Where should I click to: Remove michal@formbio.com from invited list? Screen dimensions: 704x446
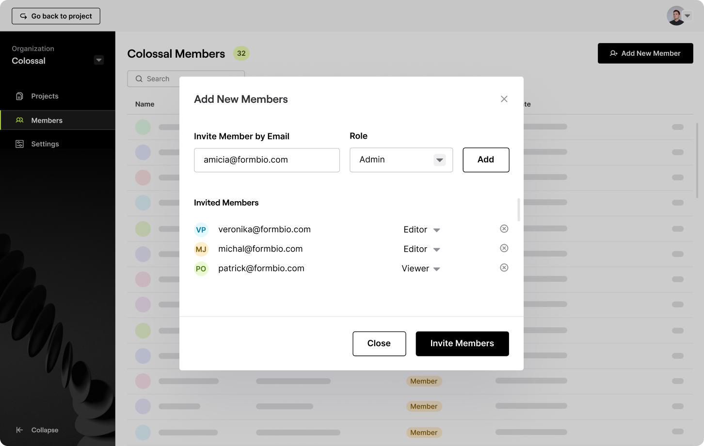pos(504,248)
